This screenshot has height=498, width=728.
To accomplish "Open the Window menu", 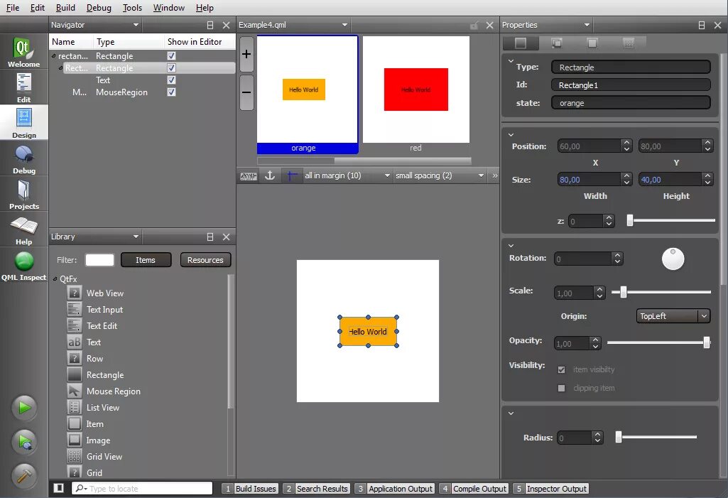I will click(x=169, y=8).
